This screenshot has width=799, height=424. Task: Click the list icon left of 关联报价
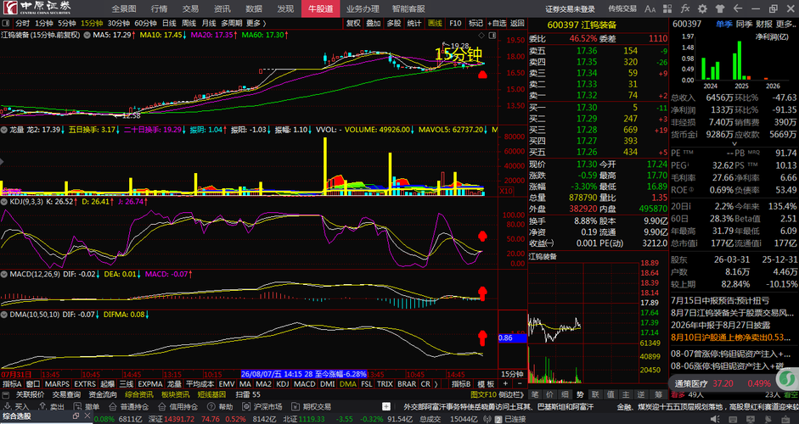point(6,395)
